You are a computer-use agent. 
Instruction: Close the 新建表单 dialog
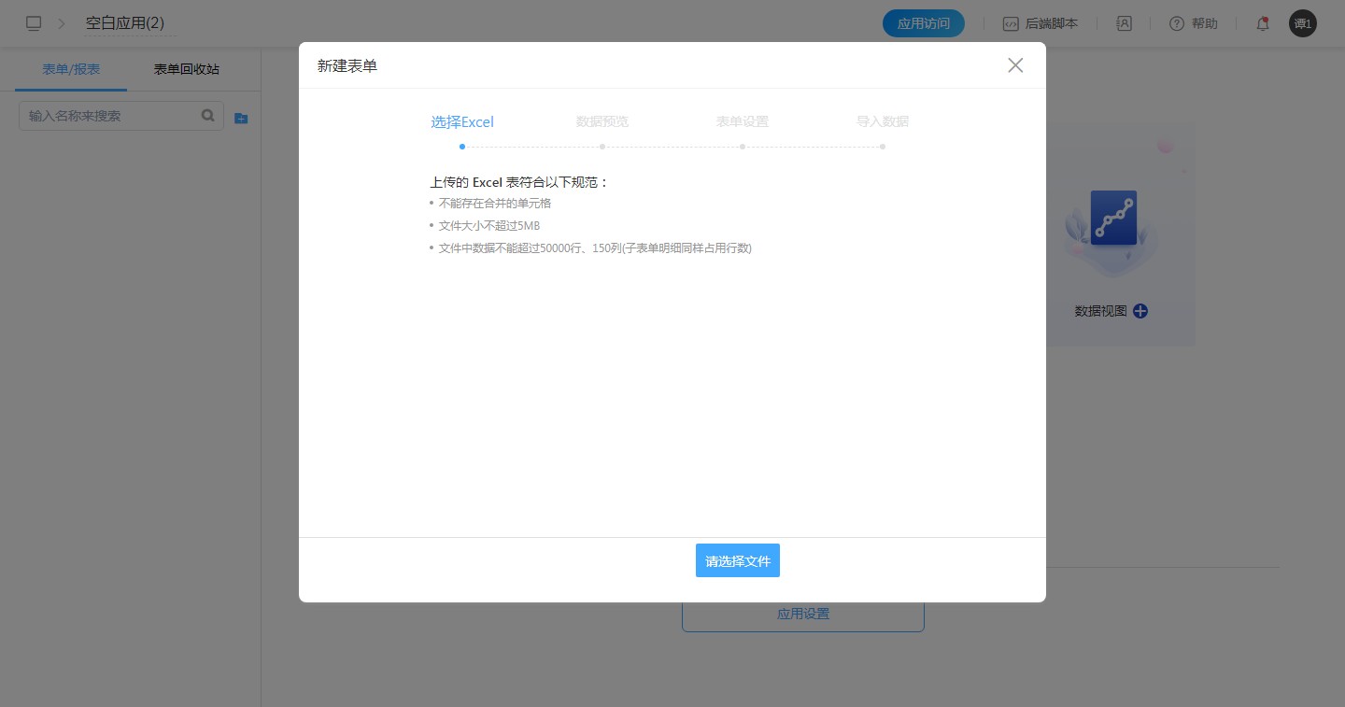(1015, 65)
